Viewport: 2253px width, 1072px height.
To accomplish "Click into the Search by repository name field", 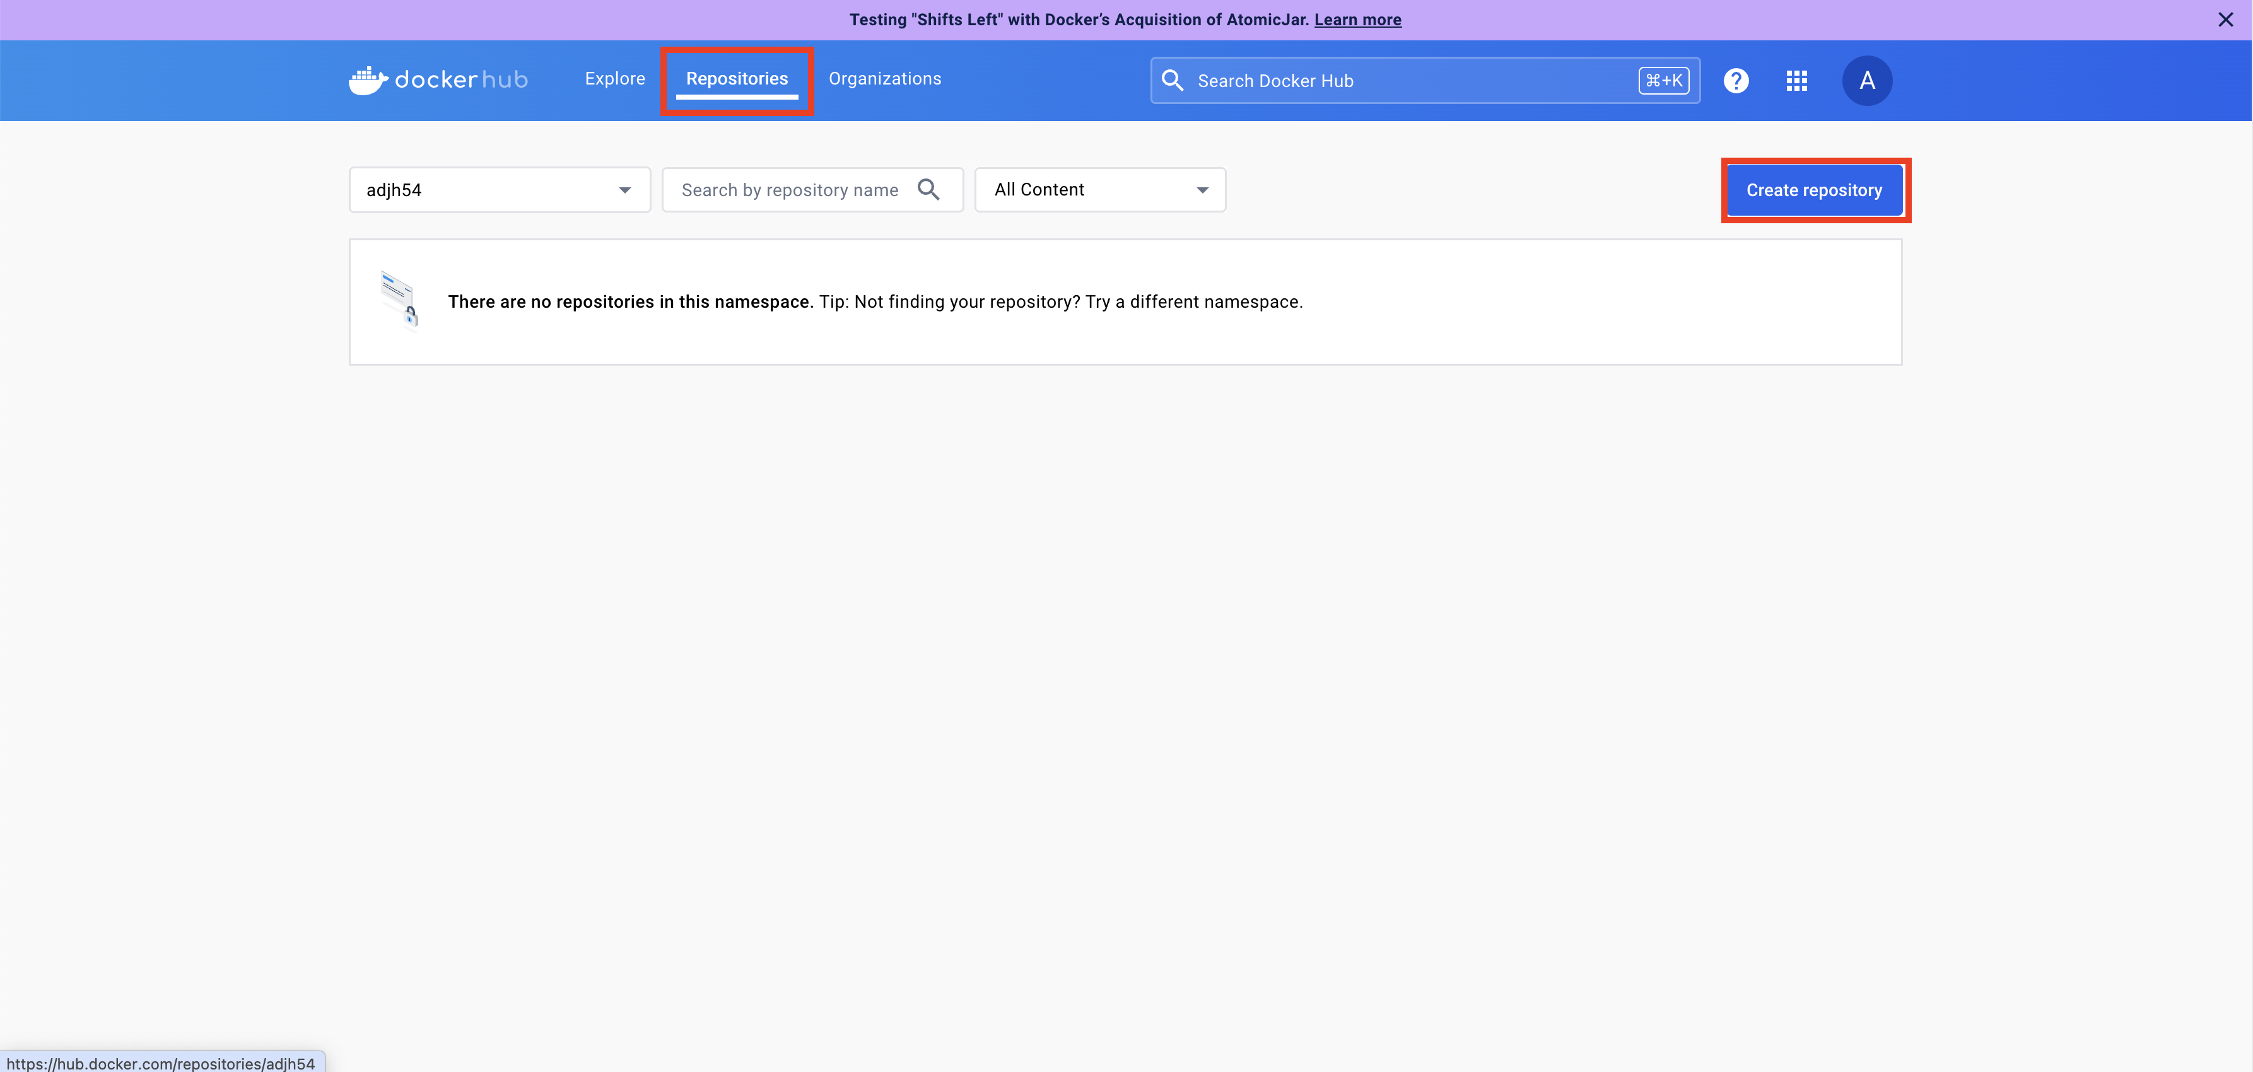I will pyautogui.click(x=789, y=190).
